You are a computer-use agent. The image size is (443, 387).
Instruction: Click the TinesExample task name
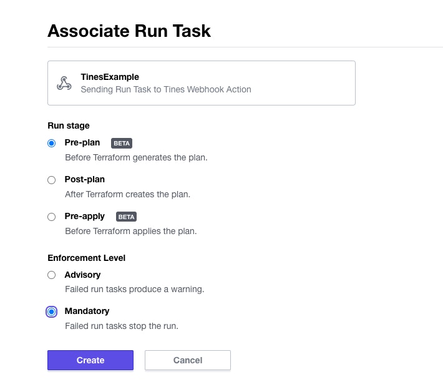[110, 77]
